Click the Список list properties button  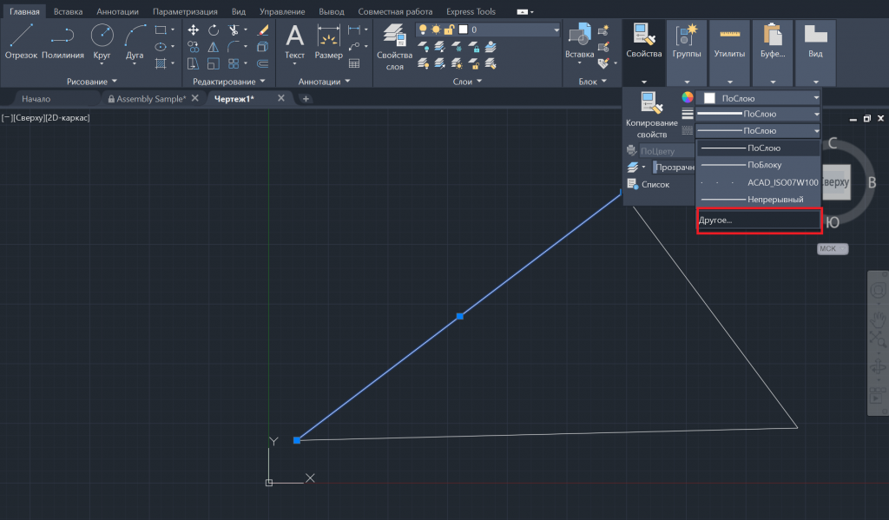tap(649, 184)
